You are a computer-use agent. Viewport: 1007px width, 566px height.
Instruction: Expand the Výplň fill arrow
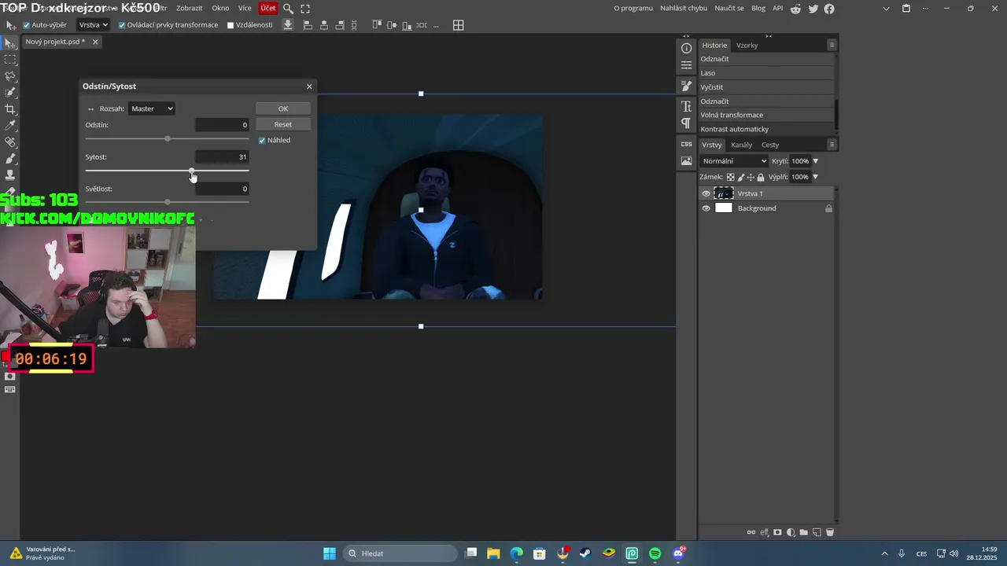coord(815,177)
